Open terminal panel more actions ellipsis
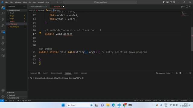Image resolution: width=193 pixels, height=108 pixels. click(184, 73)
